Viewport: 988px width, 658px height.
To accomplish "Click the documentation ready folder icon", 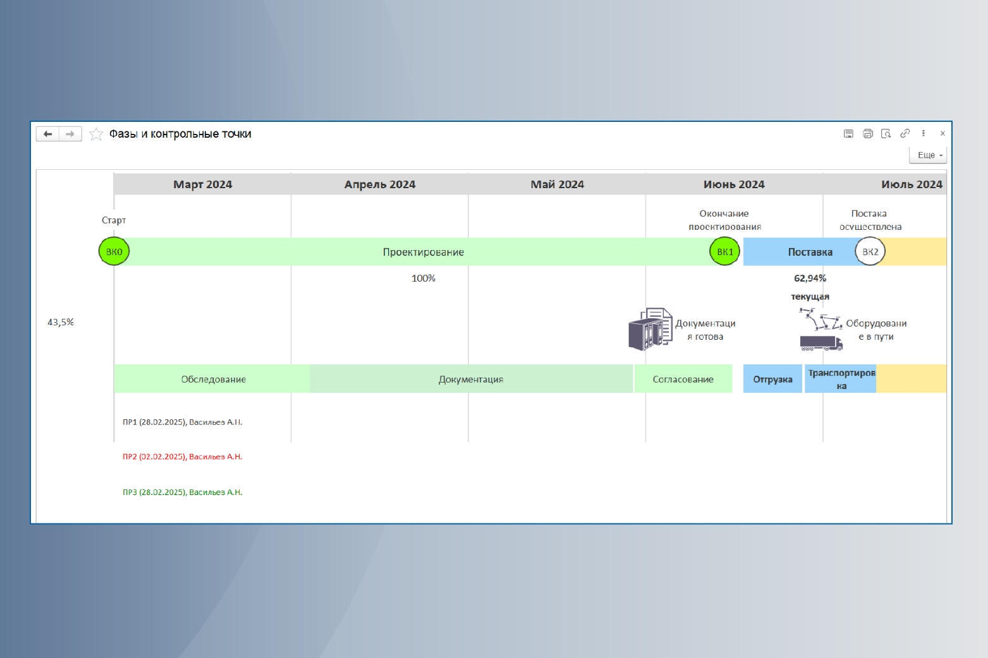I will [x=650, y=329].
